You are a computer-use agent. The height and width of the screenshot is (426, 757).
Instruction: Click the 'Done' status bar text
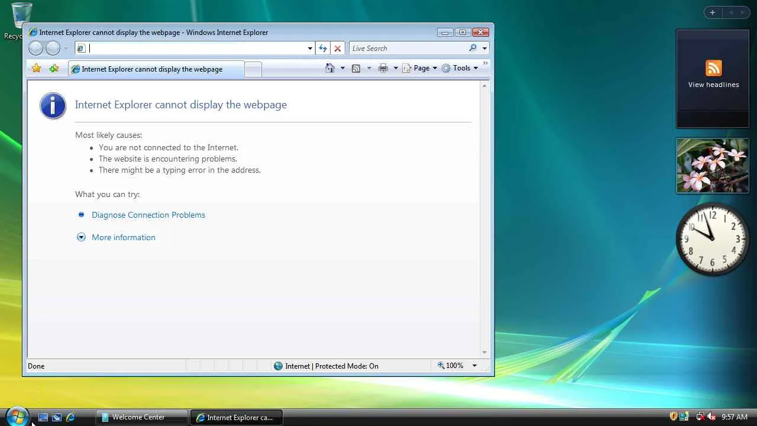36,366
